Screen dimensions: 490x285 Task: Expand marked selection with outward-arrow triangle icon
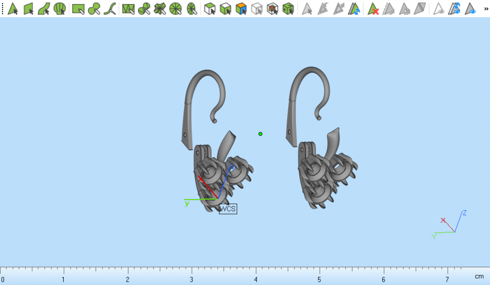[339, 9]
